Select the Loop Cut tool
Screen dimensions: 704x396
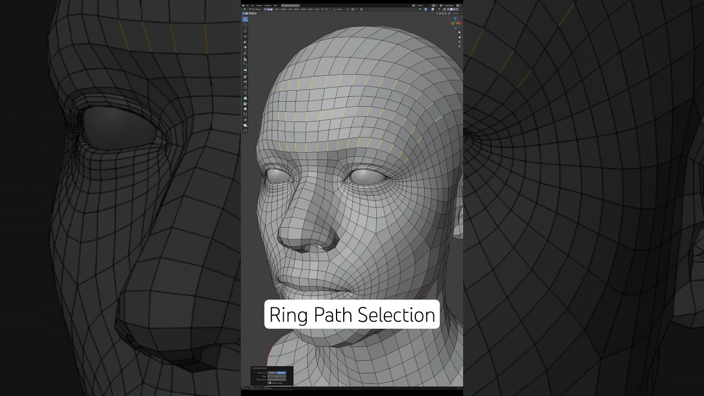[x=245, y=87]
